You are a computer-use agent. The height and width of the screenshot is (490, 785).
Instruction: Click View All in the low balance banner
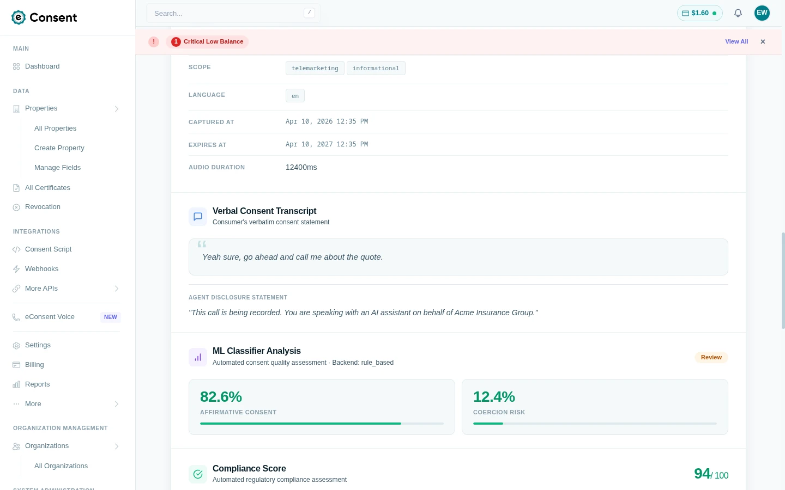click(x=736, y=41)
